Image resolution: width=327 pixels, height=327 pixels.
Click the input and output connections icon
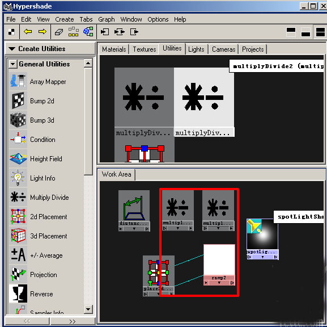coord(120,32)
